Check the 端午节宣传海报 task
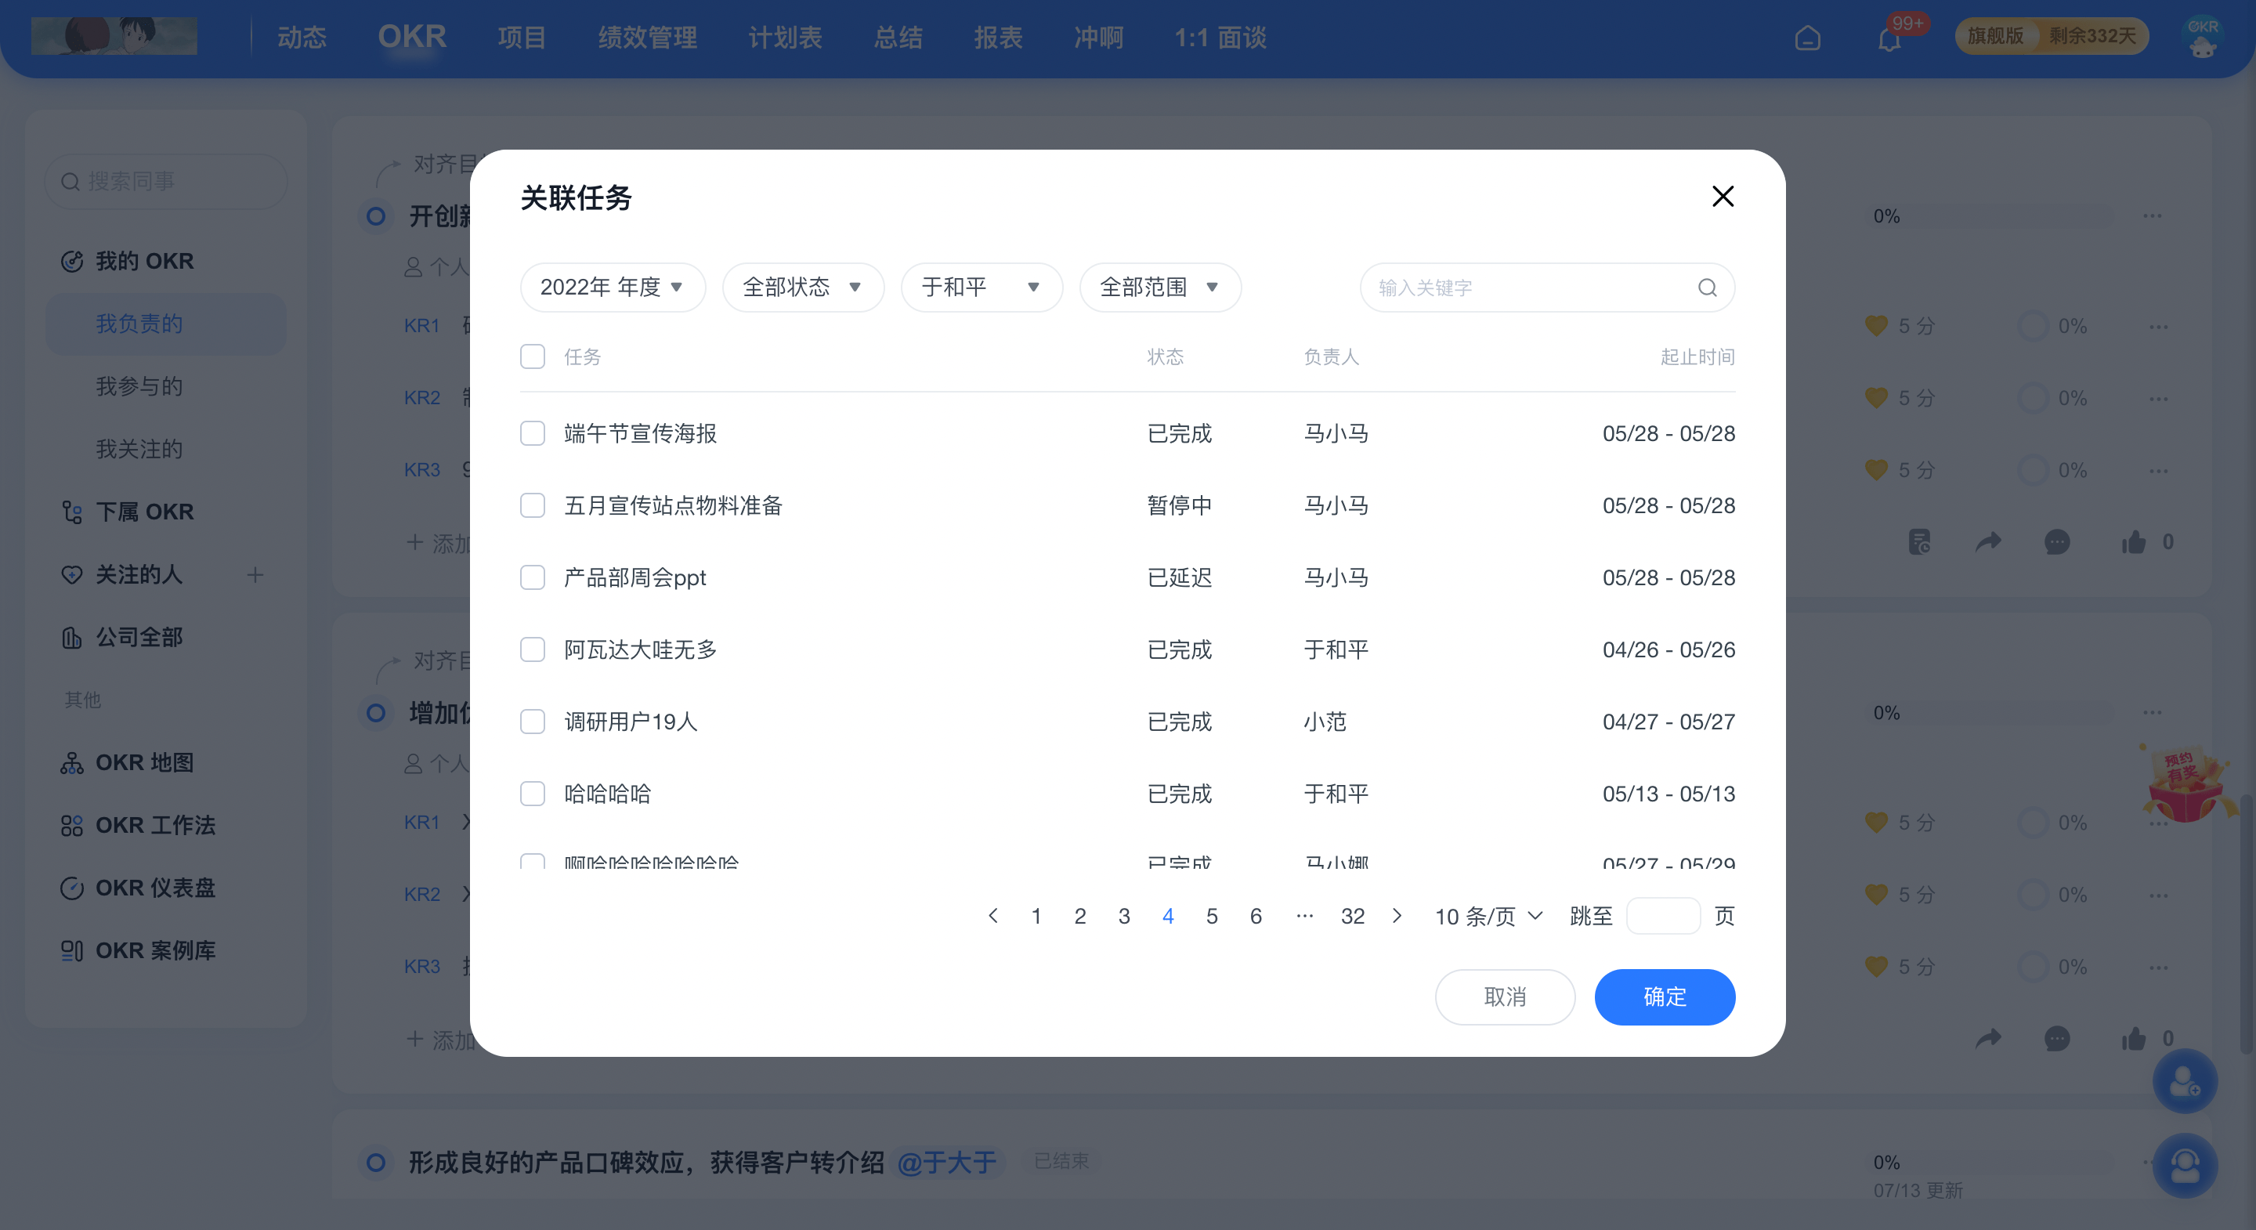Viewport: 2256px width, 1230px height. [533, 432]
